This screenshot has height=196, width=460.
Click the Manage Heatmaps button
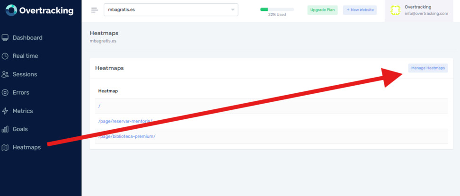(x=428, y=68)
